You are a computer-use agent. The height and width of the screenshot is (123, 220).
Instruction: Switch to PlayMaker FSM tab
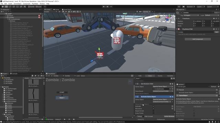coord(140,76)
